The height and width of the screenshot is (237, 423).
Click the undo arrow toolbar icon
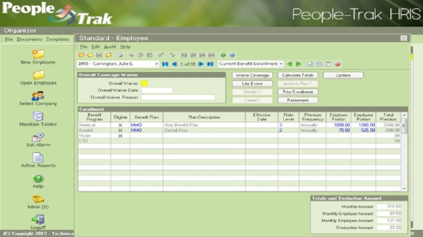161,55
